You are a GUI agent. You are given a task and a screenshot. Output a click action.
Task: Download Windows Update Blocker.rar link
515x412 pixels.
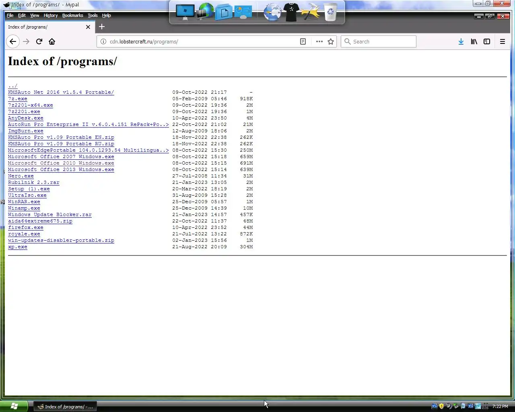click(50, 214)
